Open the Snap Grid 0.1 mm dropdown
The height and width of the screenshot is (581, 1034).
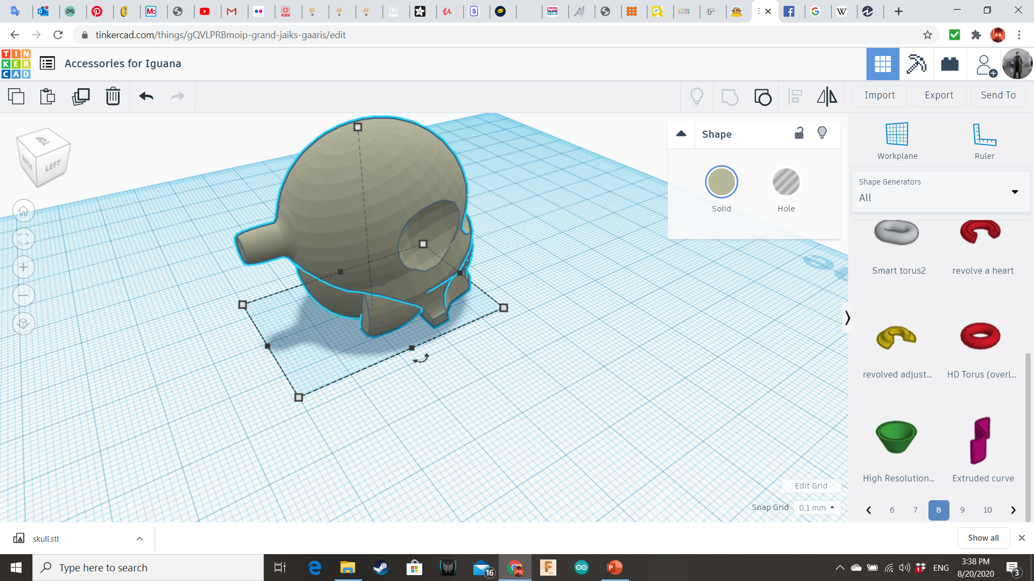pos(816,507)
